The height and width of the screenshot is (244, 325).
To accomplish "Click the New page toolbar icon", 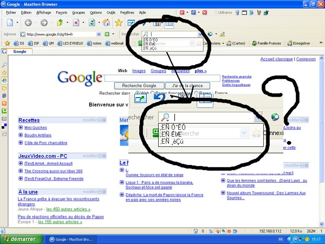I will (x=10, y=22).
